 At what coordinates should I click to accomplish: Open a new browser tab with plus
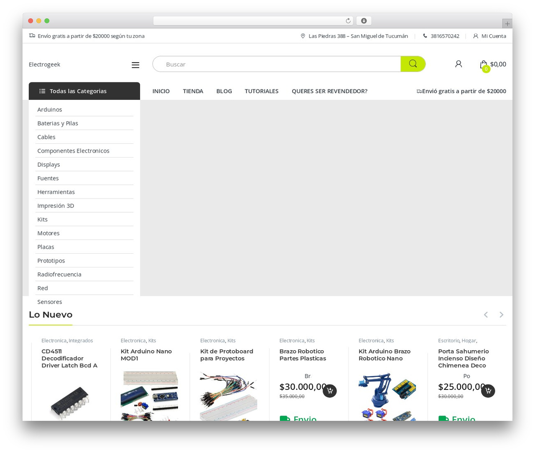507,24
